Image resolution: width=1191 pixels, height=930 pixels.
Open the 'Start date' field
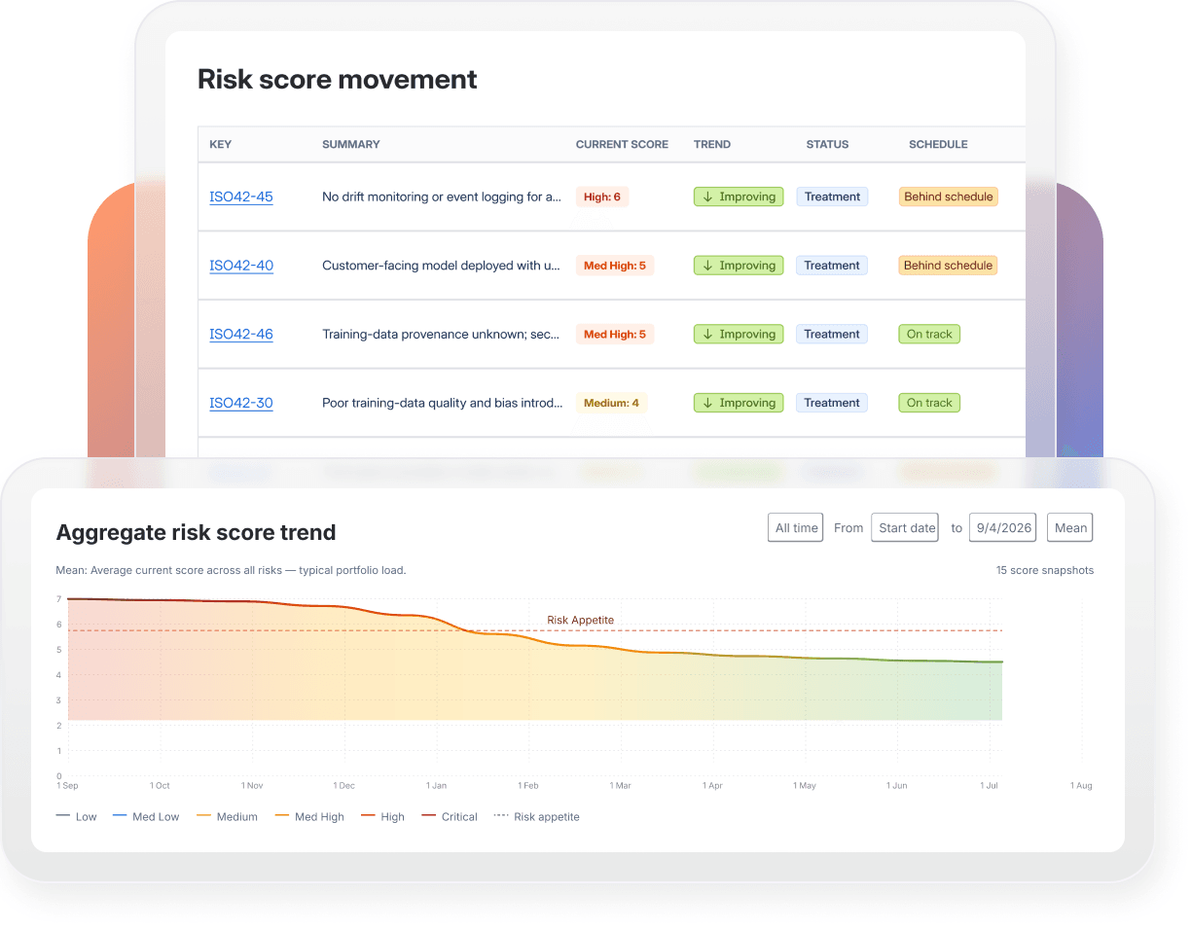pyautogui.click(x=905, y=527)
